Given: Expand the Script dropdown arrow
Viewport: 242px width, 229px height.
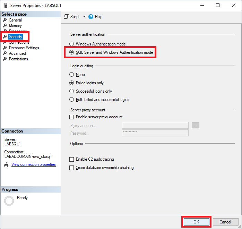Looking at the screenshot, I should tap(84, 17).
